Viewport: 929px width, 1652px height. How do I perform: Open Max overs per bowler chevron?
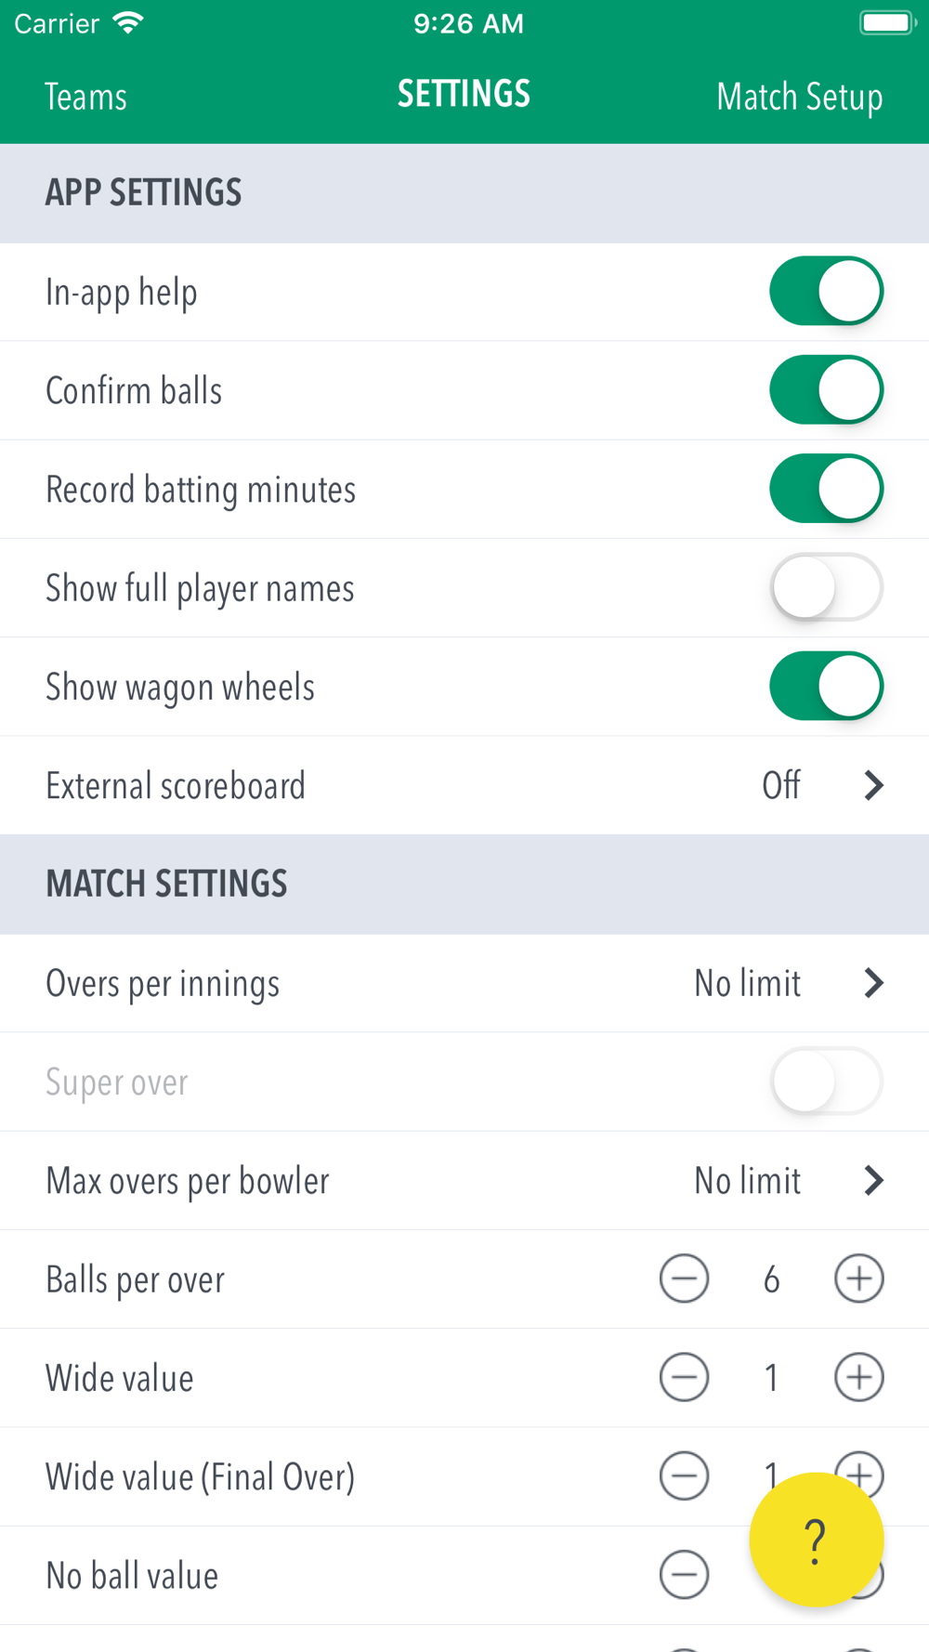[873, 1180]
